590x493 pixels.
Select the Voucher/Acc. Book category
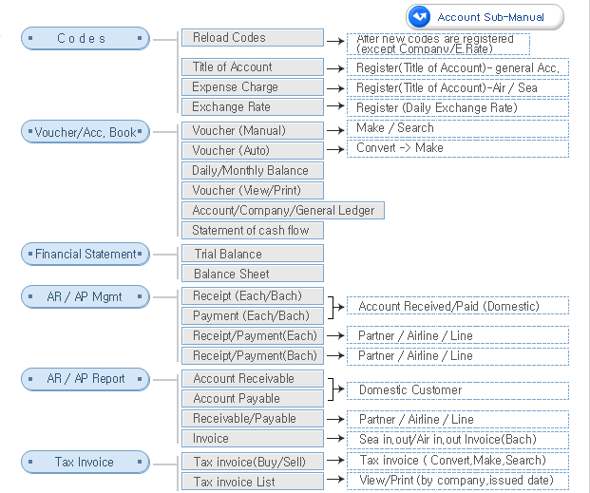point(86,132)
